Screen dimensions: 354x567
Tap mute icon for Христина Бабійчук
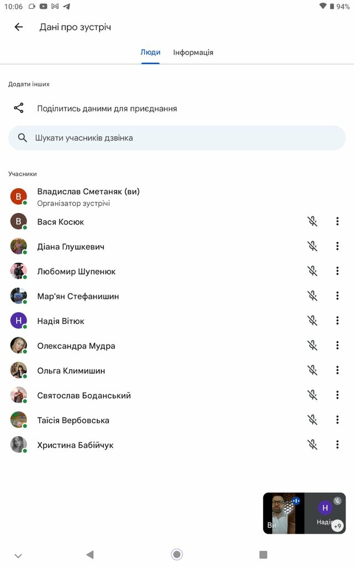pyautogui.click(x=313, y=445)
